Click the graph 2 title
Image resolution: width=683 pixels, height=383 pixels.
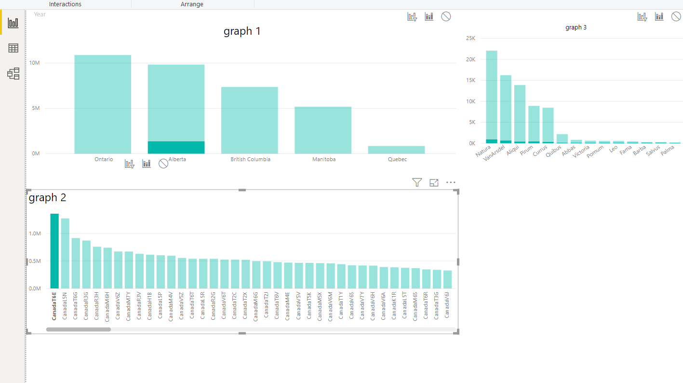[x=47, y=197]
